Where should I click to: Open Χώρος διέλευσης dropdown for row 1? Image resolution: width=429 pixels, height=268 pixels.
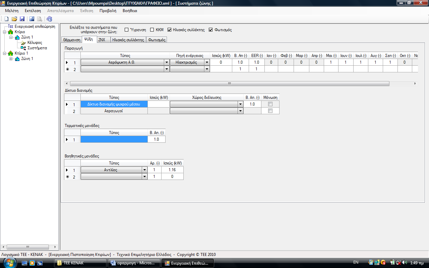click(x=240, y=104)
